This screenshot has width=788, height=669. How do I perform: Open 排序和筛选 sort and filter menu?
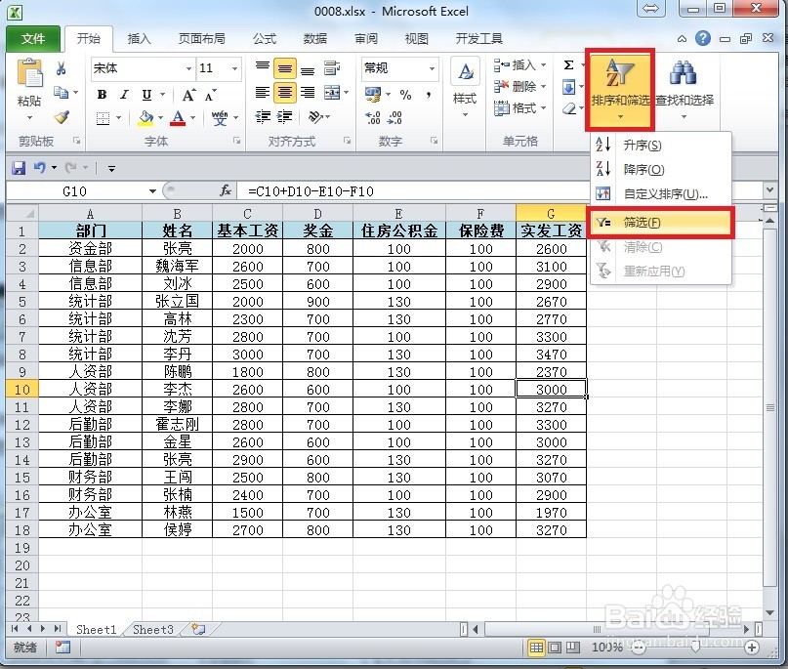pos(620,89)
